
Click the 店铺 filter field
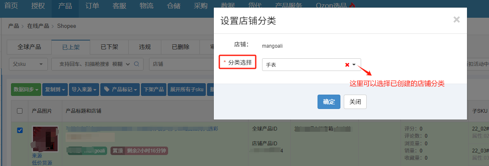point(182,64)
